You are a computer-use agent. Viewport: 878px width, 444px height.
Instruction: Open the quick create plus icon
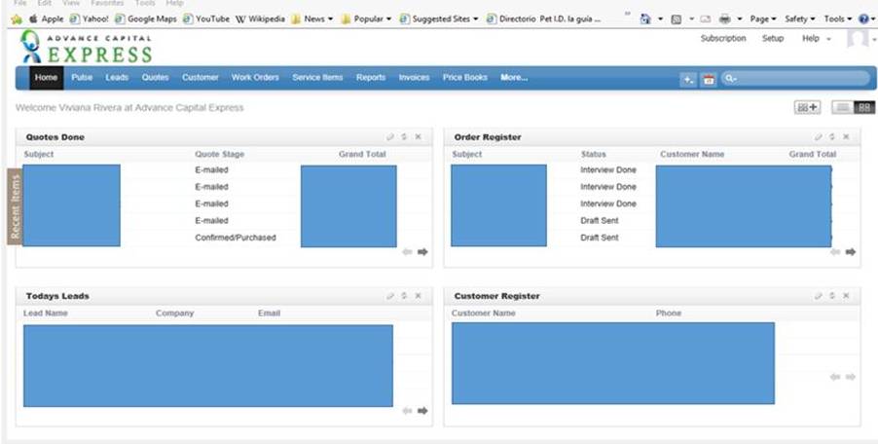(688, 80)
